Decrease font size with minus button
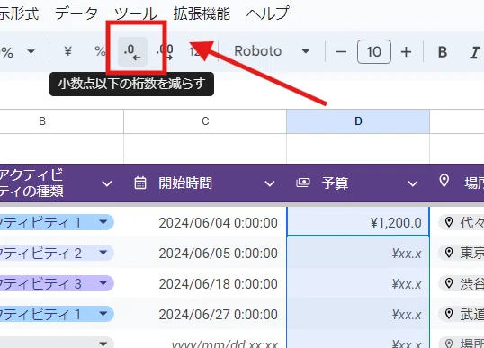Screen dimensions: 484x348 click(x=341, y=52)
